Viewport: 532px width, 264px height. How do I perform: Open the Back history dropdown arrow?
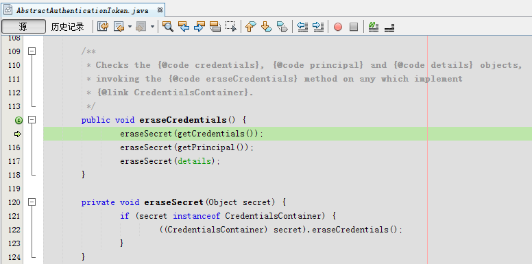coord(130,27)
